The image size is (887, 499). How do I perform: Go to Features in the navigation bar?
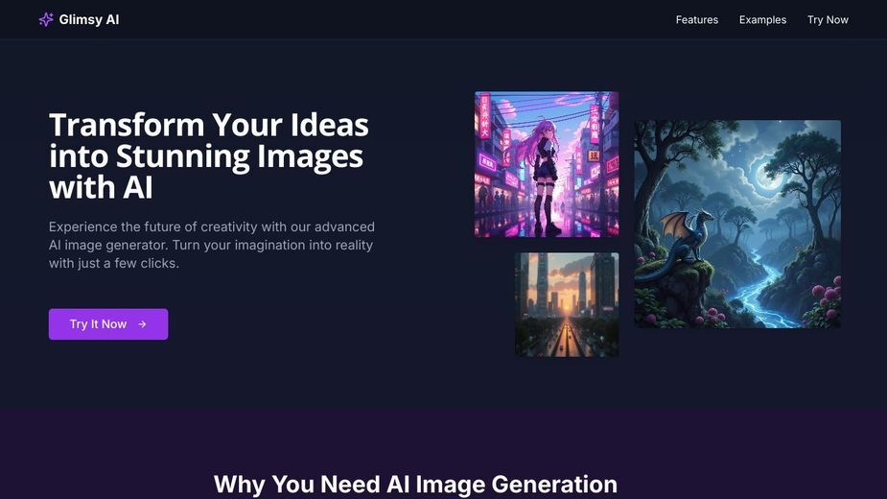(697, 20)
